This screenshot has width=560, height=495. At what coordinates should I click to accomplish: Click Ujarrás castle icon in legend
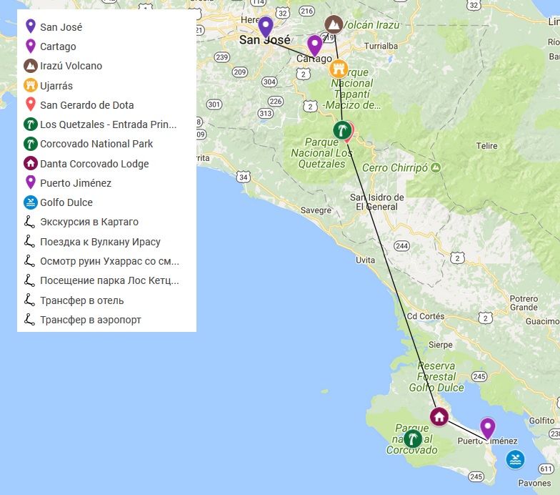coord(31,86)
